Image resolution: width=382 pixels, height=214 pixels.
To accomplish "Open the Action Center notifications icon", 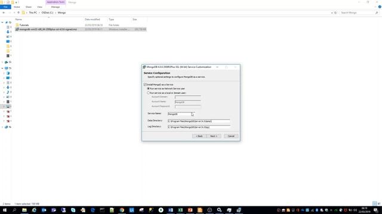I will coord(375,210).
